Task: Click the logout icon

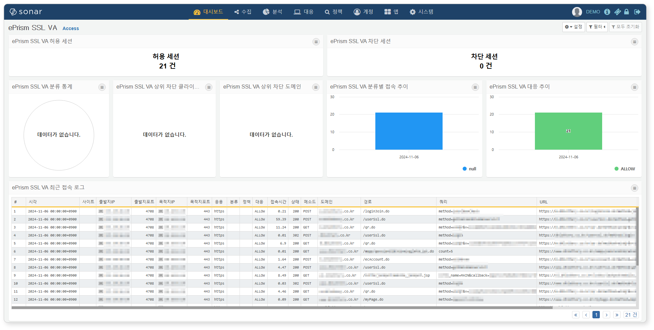Action: 637,12
